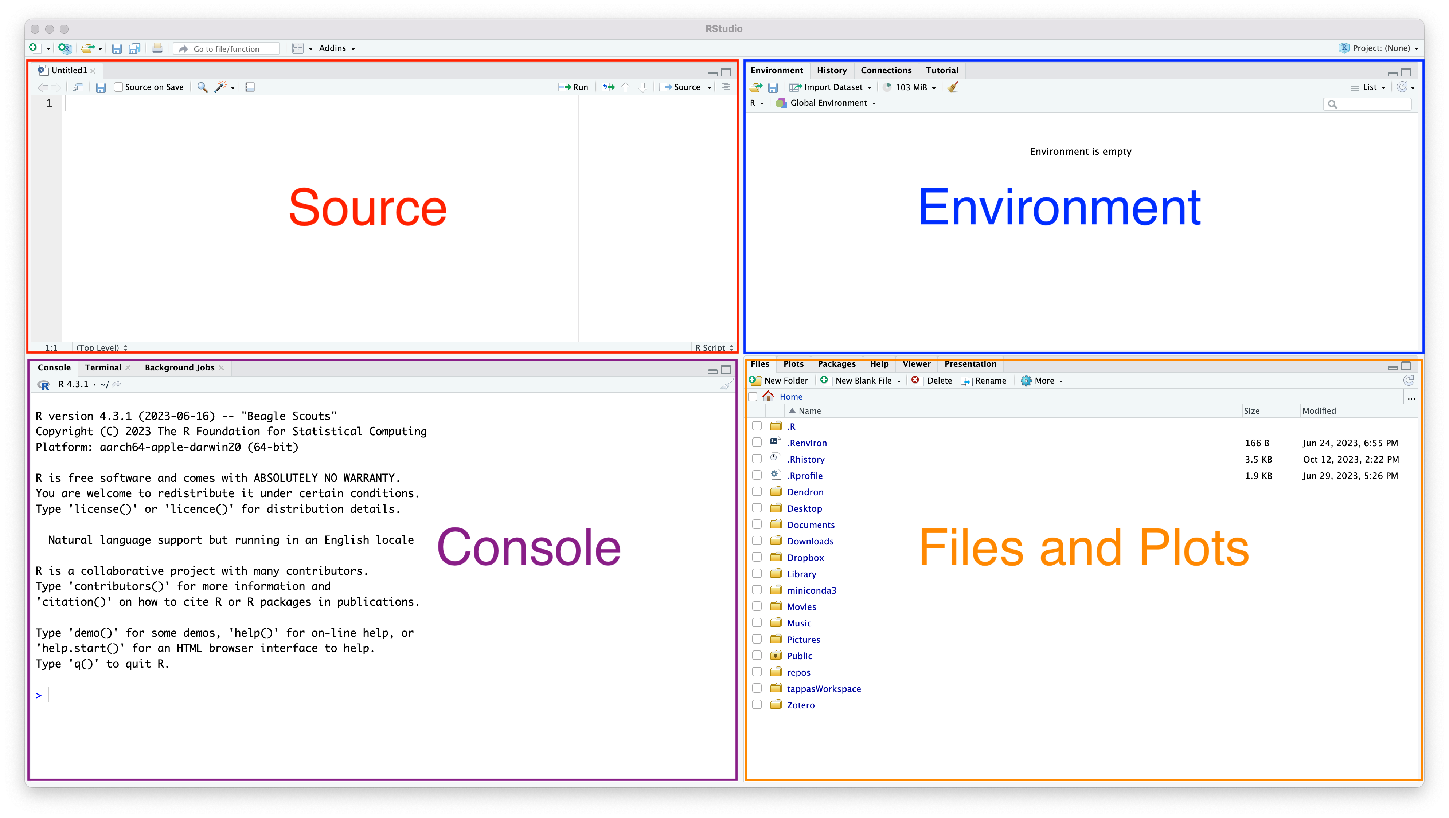Screen dimensions: 1449x818
Task: Click the compile report notebook icon
Action: point(250,87)
